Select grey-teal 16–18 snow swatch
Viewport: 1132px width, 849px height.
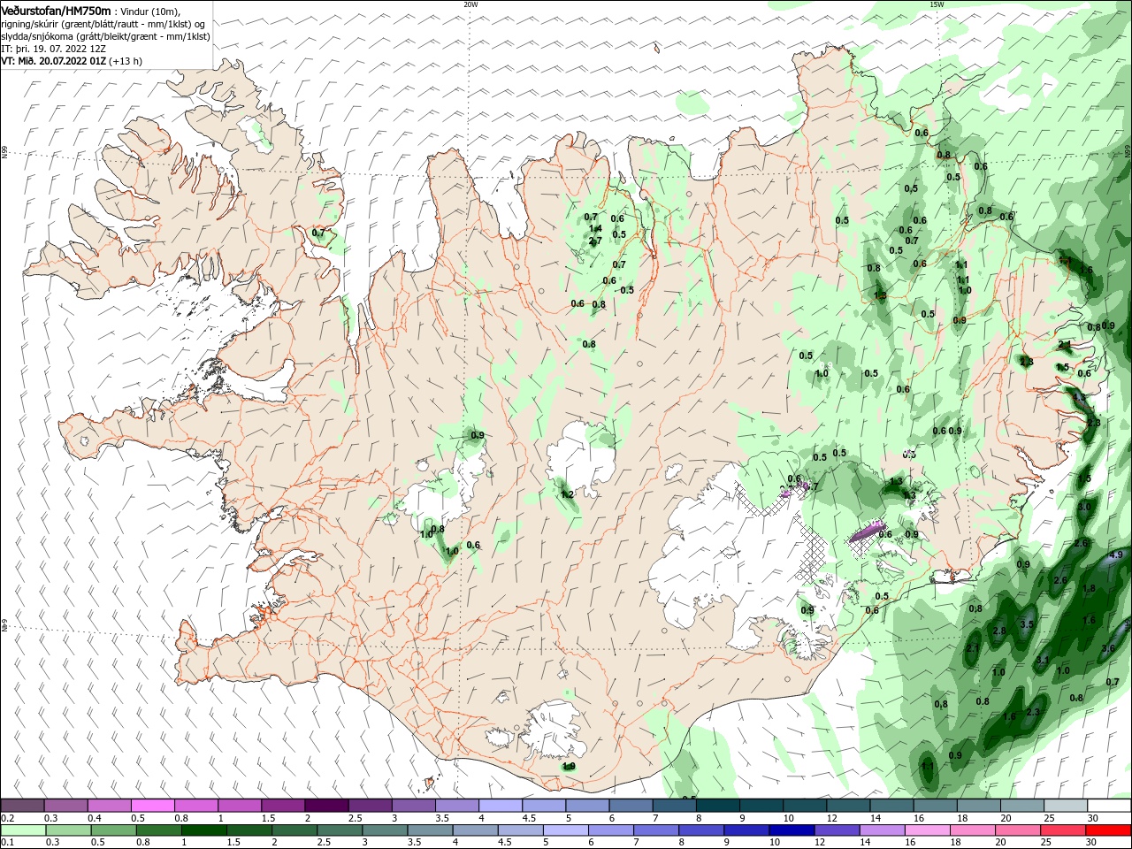click(x=936, y=806)
